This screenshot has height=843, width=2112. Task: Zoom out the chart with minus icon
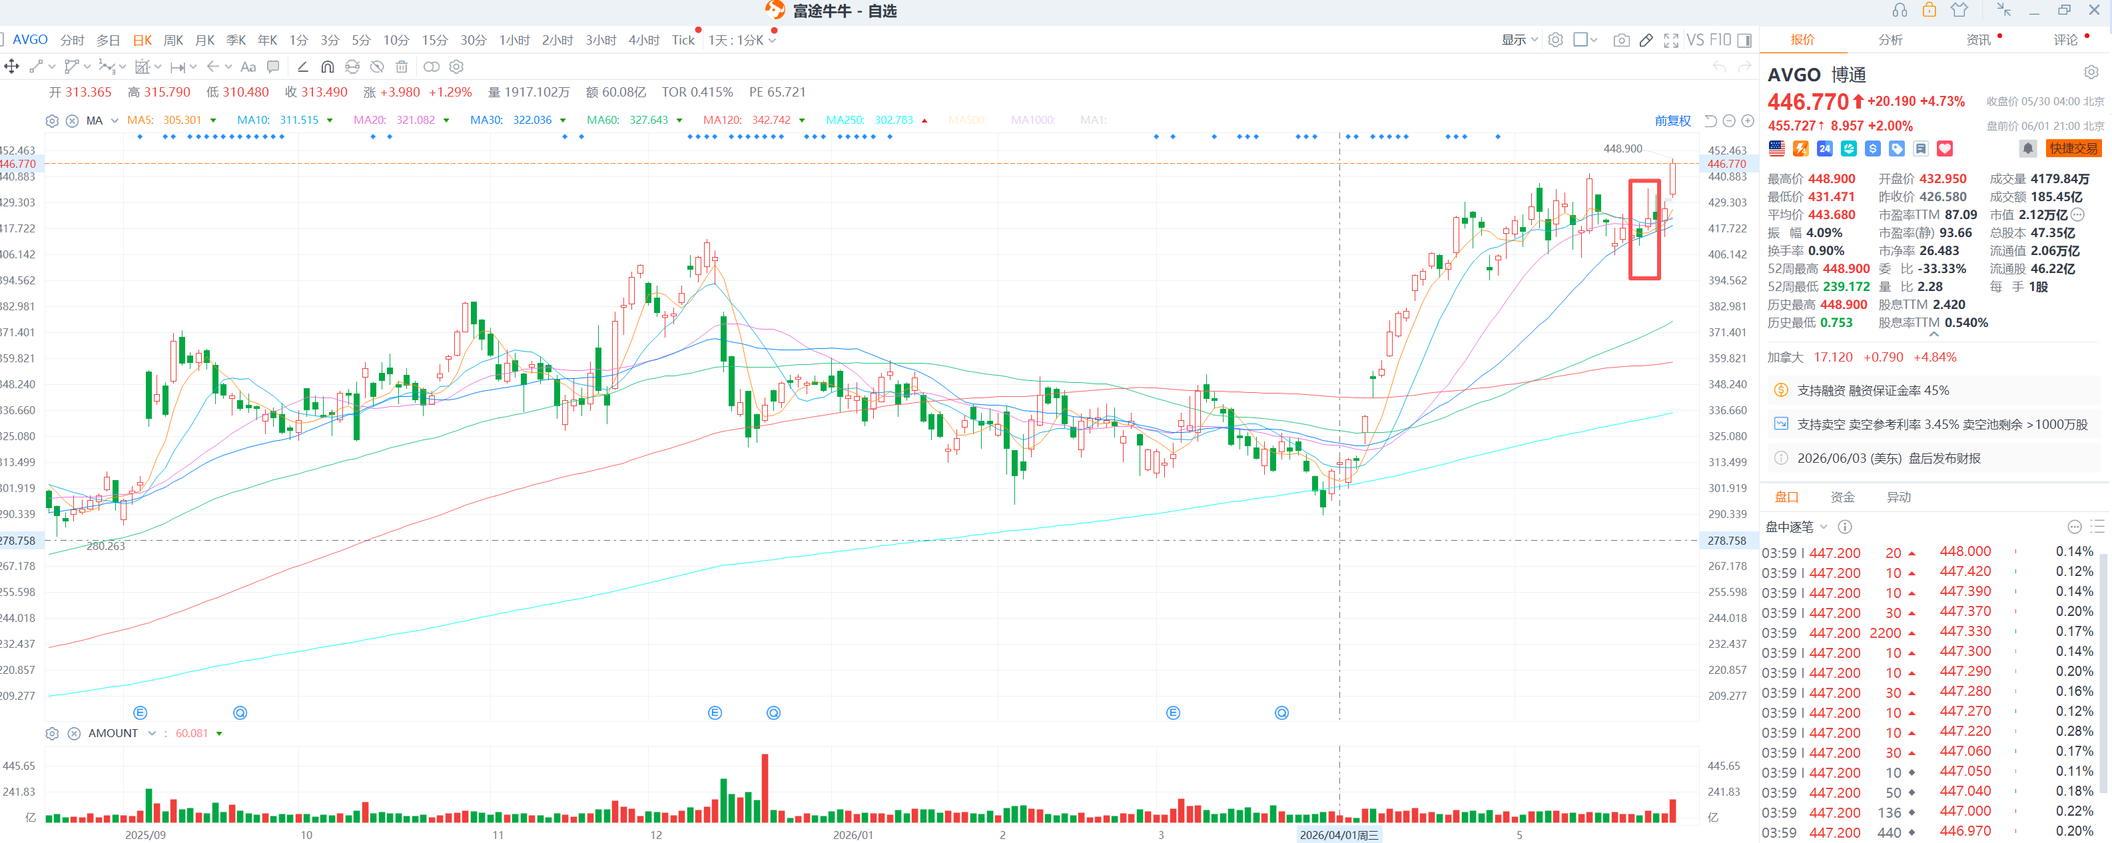(1729, 121)
